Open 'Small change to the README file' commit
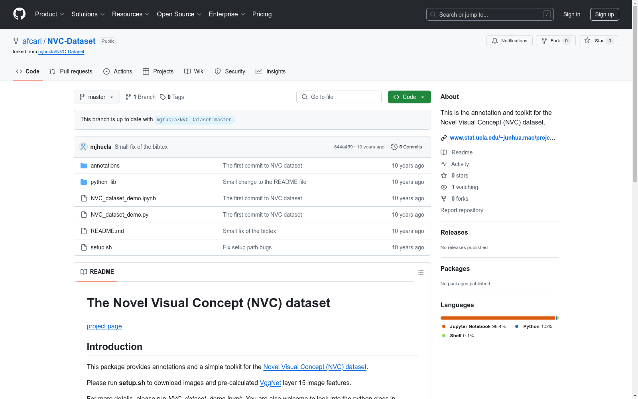The height and width of the screenshot is (399, 638). pos(264,182)
